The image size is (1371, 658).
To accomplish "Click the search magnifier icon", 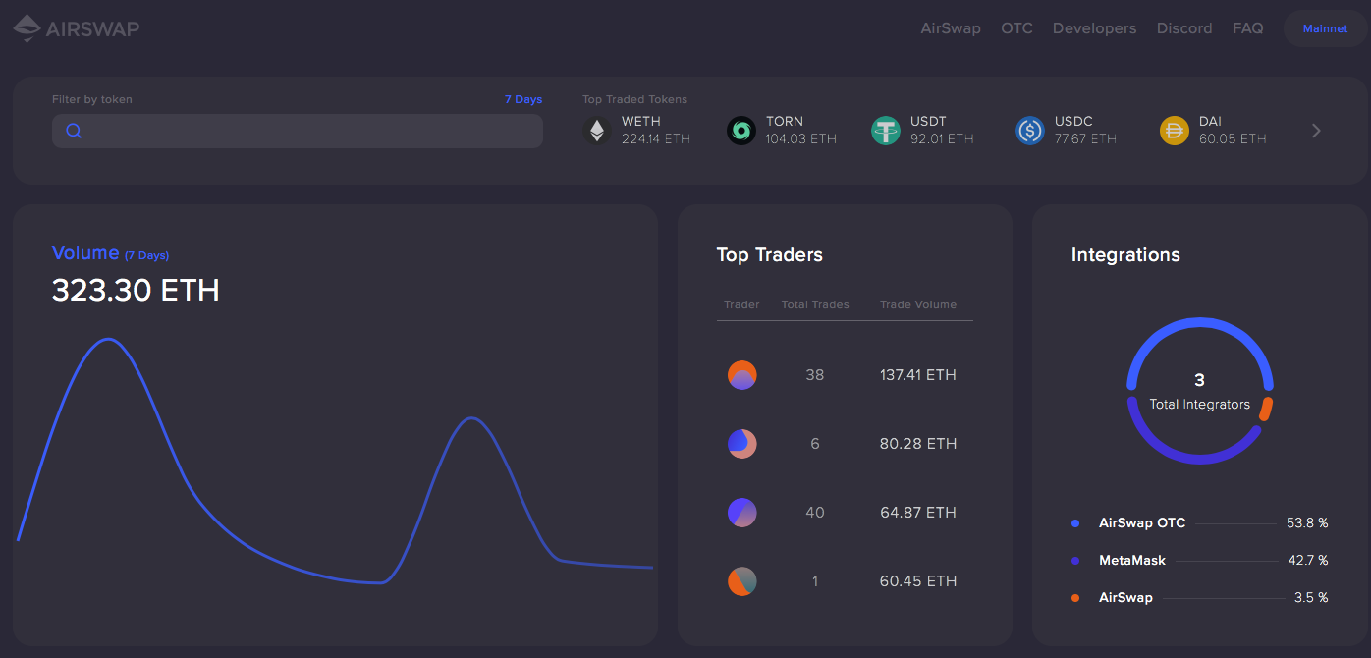I will pyautogui.click(x=74, y=131).
